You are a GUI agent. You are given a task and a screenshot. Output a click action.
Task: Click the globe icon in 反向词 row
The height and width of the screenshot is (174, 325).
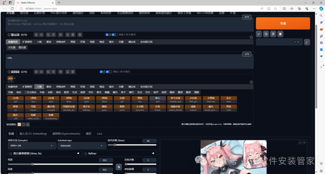[36, 72]
